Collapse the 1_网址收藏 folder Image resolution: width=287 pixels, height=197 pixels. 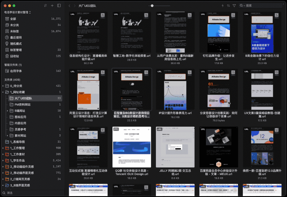click(x=3, y=92)
